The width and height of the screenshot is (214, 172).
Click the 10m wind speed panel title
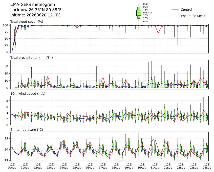(x=28, y=94)
